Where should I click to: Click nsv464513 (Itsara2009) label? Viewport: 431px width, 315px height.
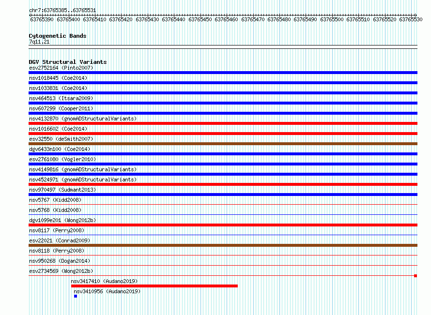click(x=61, y=98)
